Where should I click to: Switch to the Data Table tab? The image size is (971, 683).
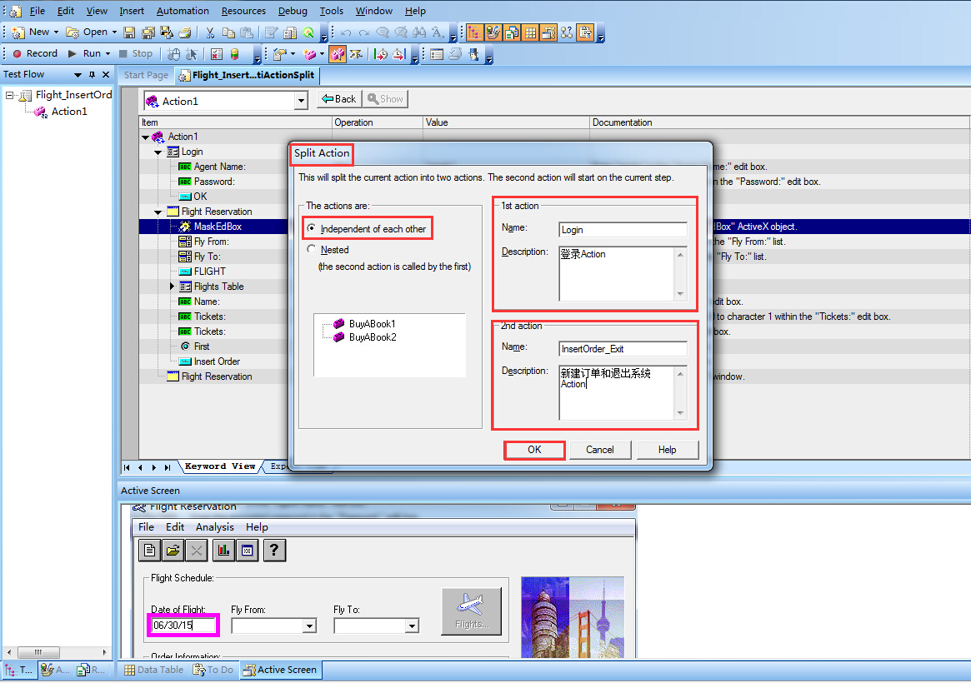point(154,670)
